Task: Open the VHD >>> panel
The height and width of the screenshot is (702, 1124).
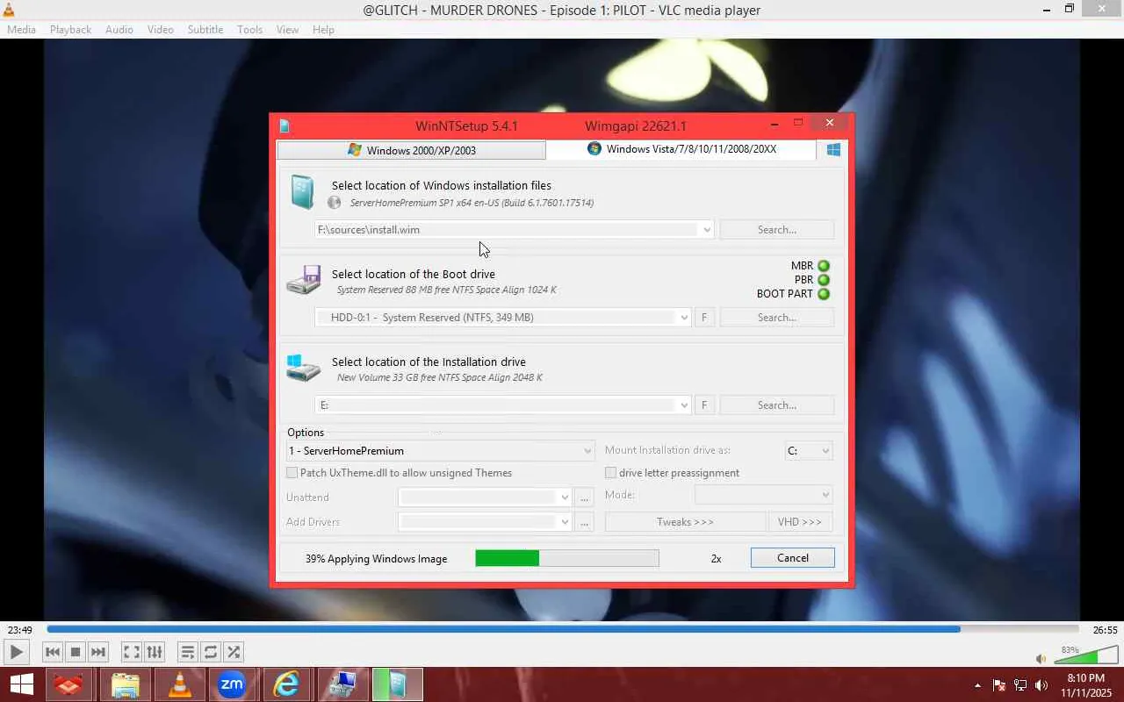Action: [x=800, y=522]
